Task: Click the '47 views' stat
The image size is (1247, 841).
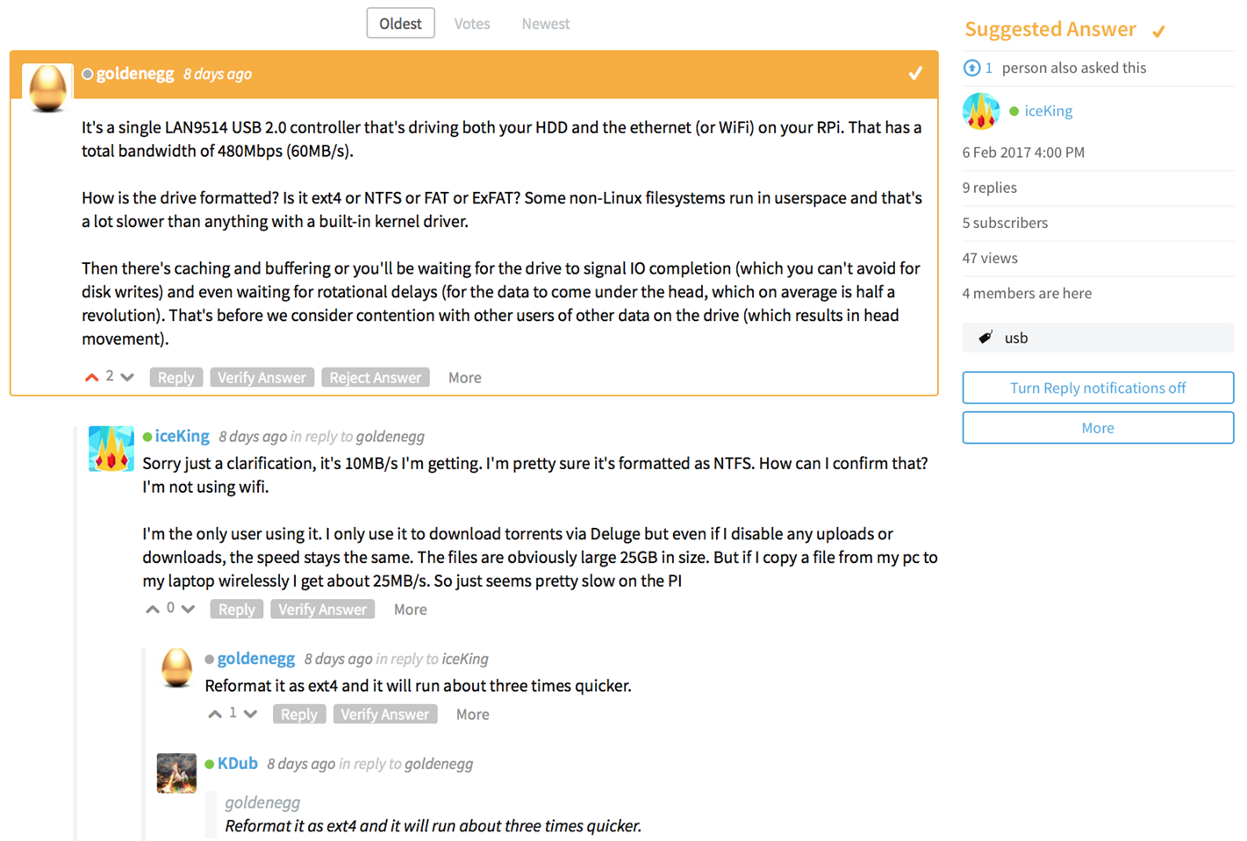Action: 990,258
